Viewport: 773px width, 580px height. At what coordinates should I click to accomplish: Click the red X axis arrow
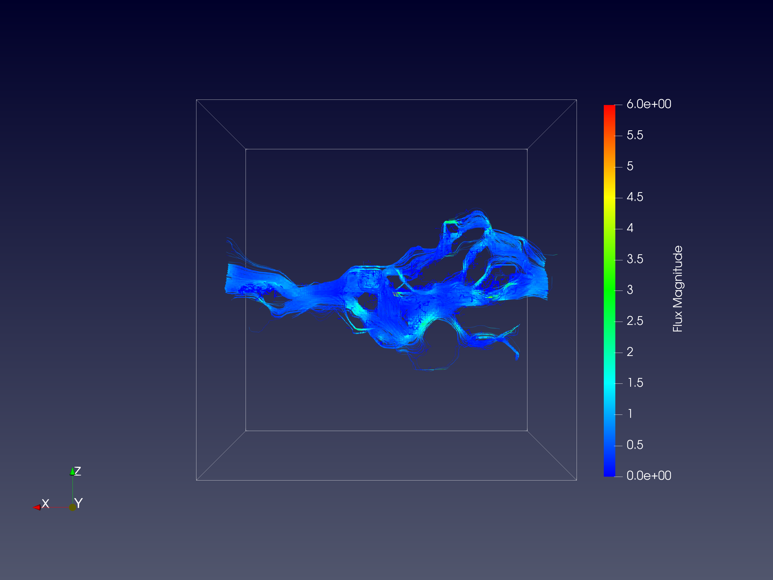37,507
